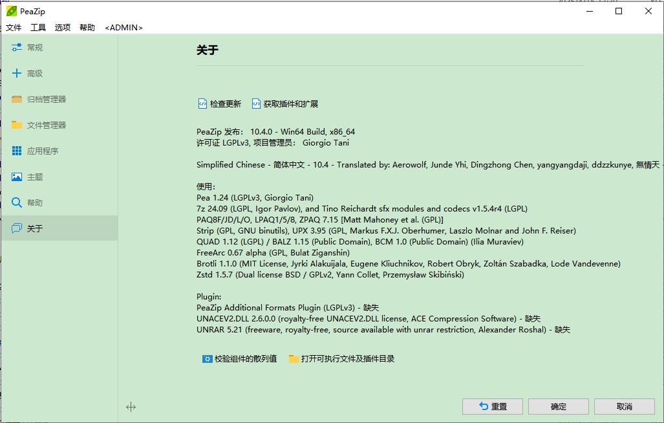Click 打开可执行文件及插件目录 link text
The width and height of the screenshot is (664, 423).
point(348,359)
